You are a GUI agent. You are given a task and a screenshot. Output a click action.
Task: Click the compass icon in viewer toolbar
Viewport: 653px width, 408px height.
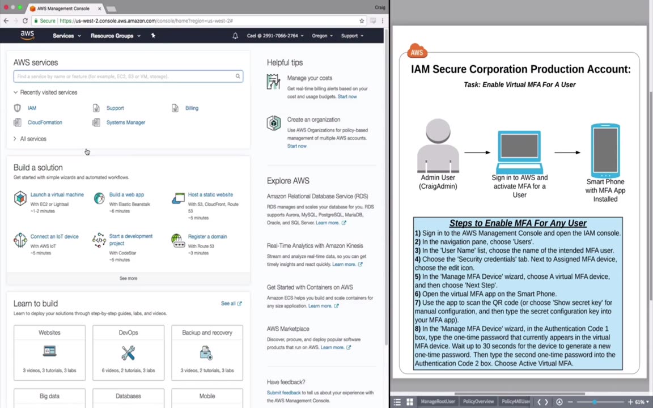click(559, 402)
